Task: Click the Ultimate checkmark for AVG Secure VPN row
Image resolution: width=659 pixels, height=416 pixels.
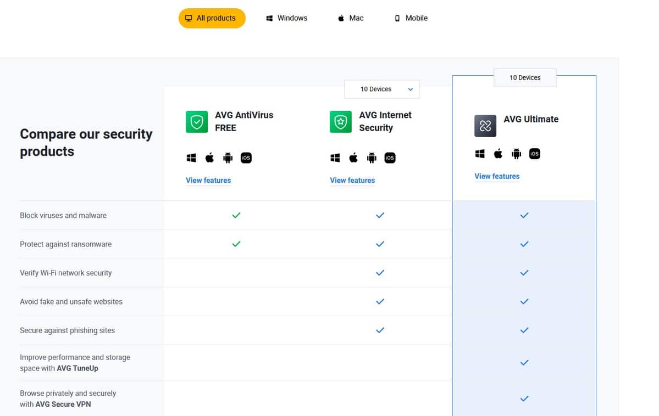Action: click(x=524, y=399)
